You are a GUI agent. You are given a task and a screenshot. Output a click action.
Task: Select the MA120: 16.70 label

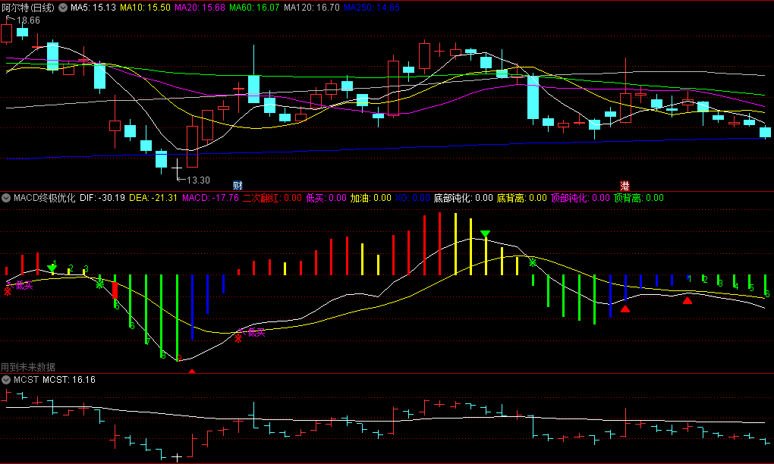point(311,8)
